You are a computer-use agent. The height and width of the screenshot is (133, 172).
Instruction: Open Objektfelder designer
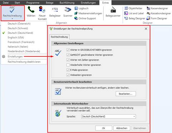point(133,8)
